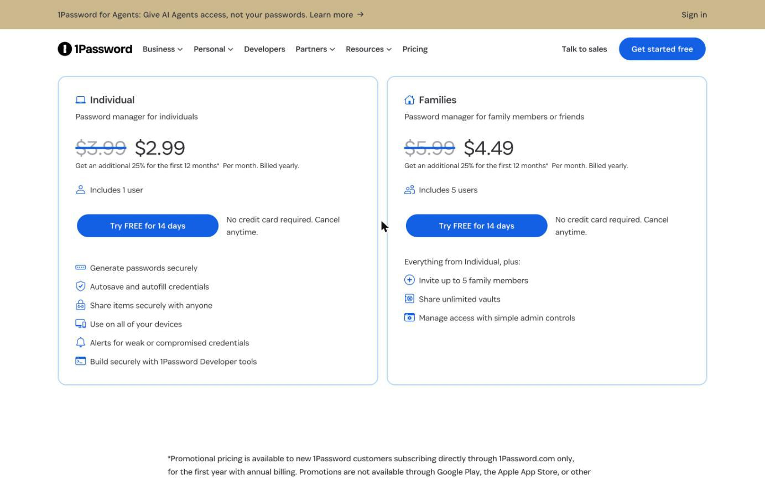
Task: Click the plus icon for Invite family members
Action: click(x=409, y=280)
